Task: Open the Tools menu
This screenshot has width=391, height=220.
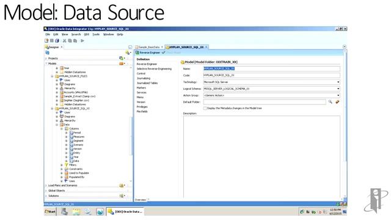Action: click(96, 34)
